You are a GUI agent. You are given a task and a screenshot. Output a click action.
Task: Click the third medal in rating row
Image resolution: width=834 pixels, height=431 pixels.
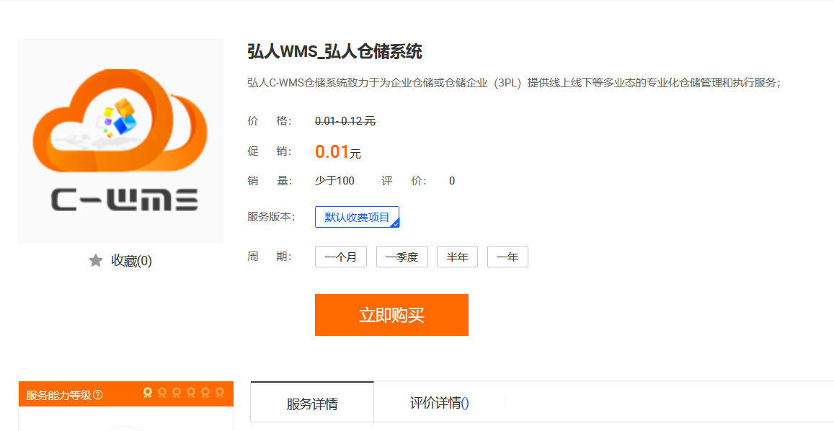(177, 393)
